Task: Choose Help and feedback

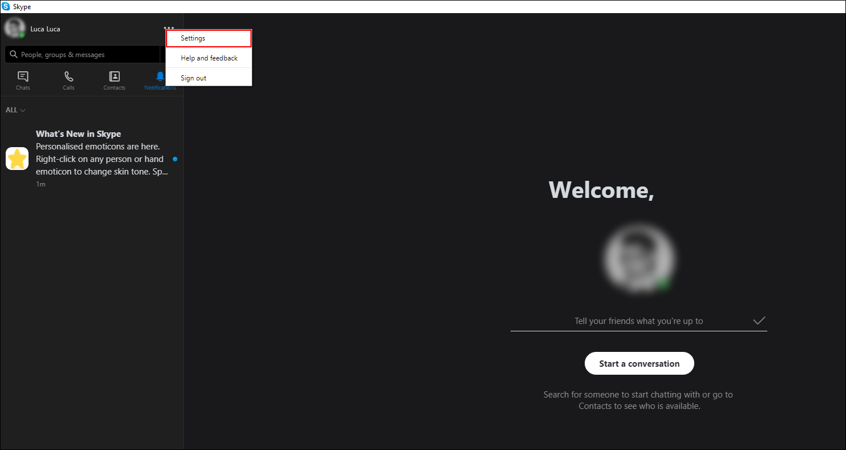Action: click(209, 58)
